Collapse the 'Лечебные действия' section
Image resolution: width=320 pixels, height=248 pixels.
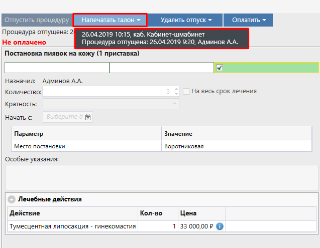[x=12, y=199]
